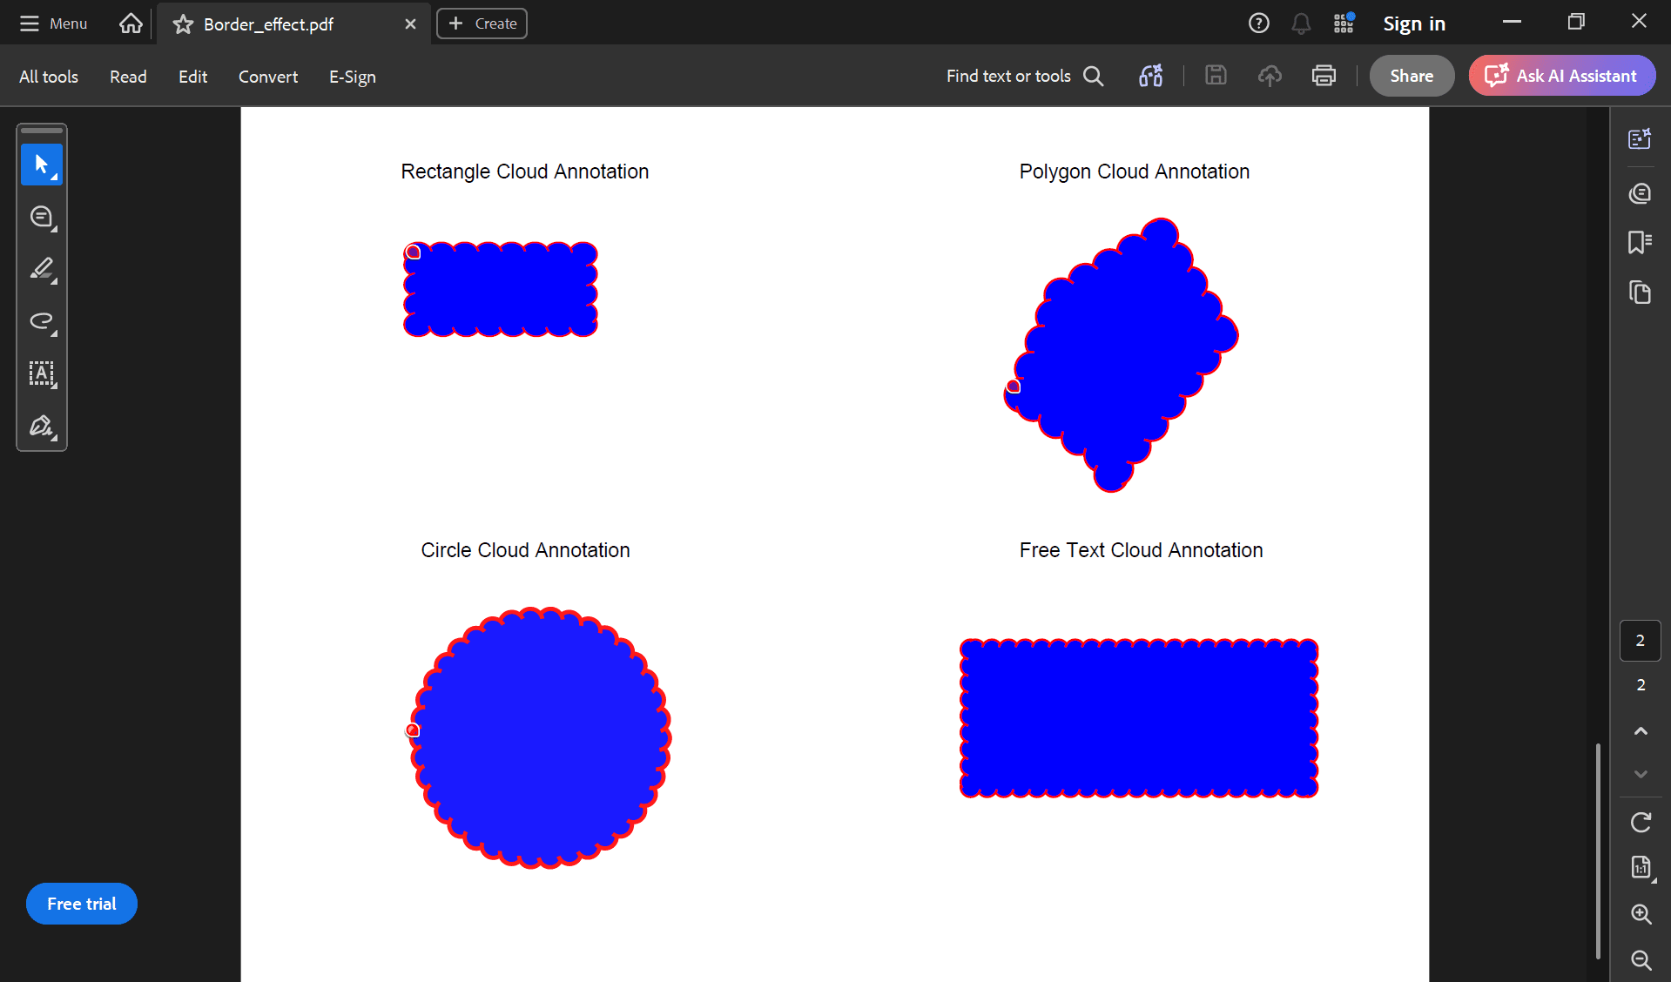Star the Border_effect.pdf tab

click(183, 24)
